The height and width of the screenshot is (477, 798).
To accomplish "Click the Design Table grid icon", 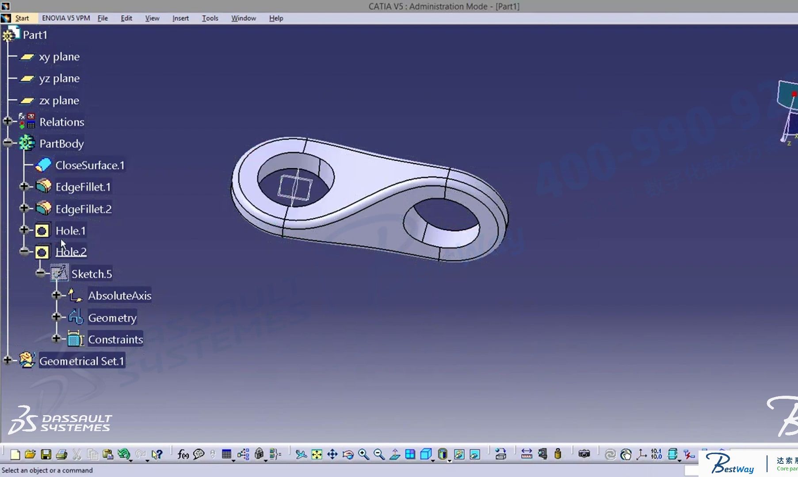I will coord(226,454).
